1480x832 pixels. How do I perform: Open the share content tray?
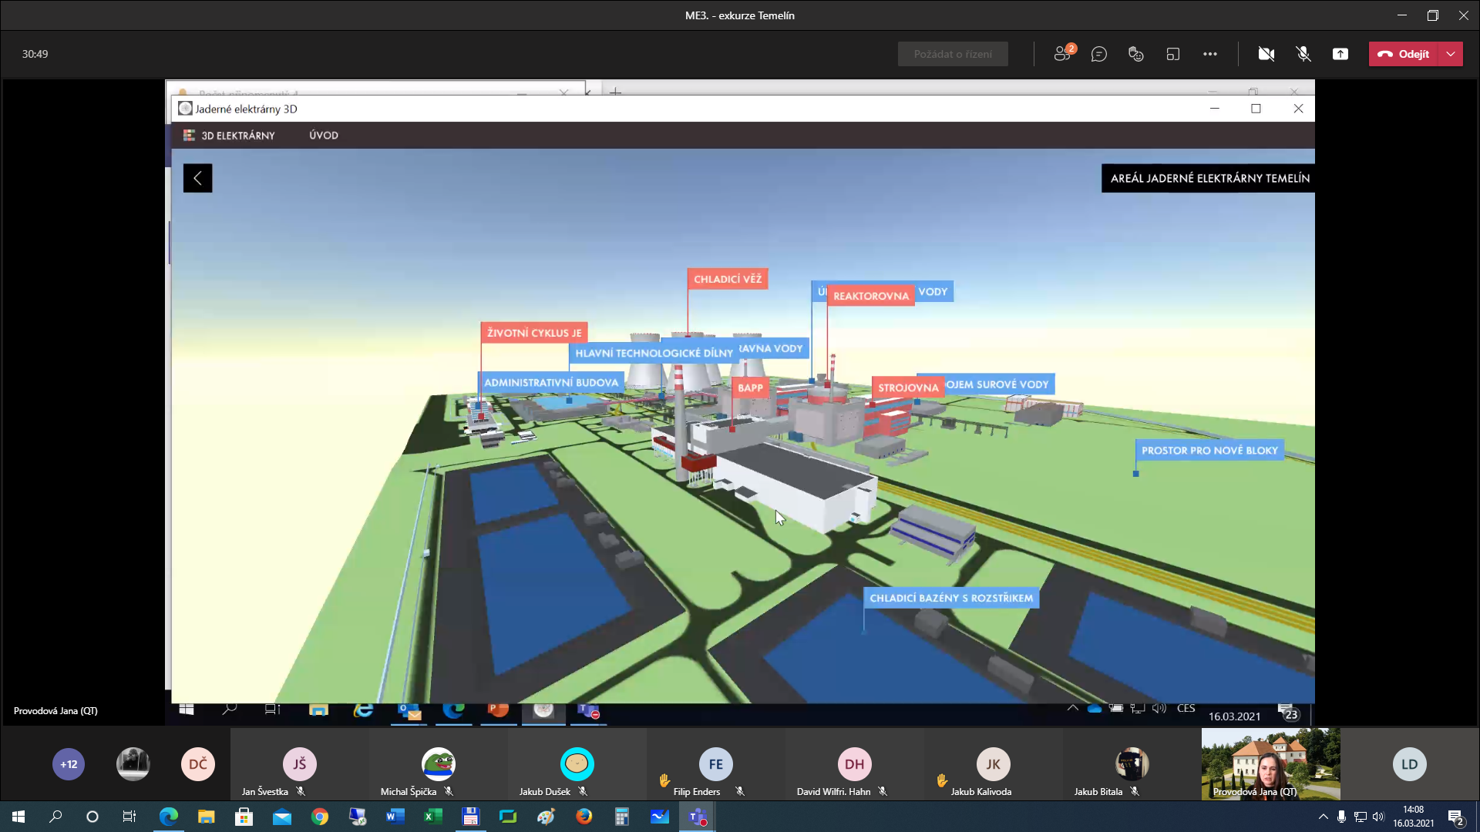click(1340, 54)
